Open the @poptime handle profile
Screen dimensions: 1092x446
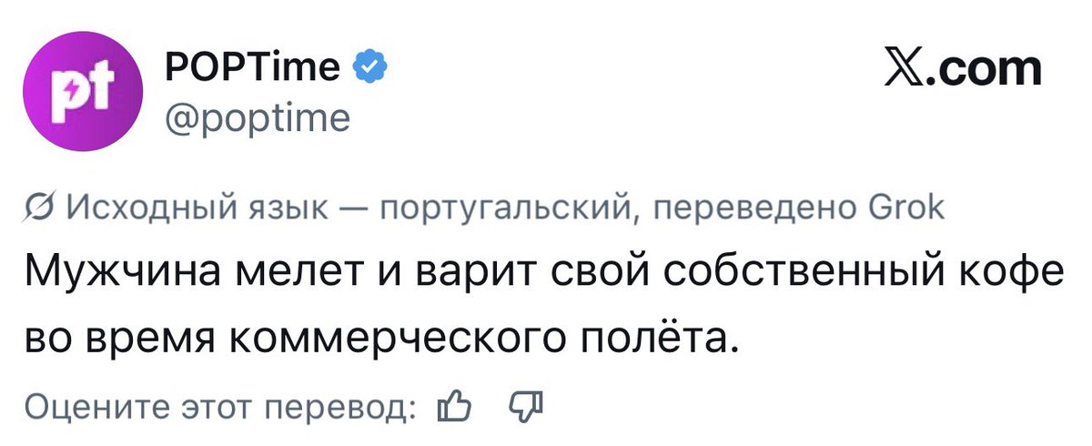(257, 118)
